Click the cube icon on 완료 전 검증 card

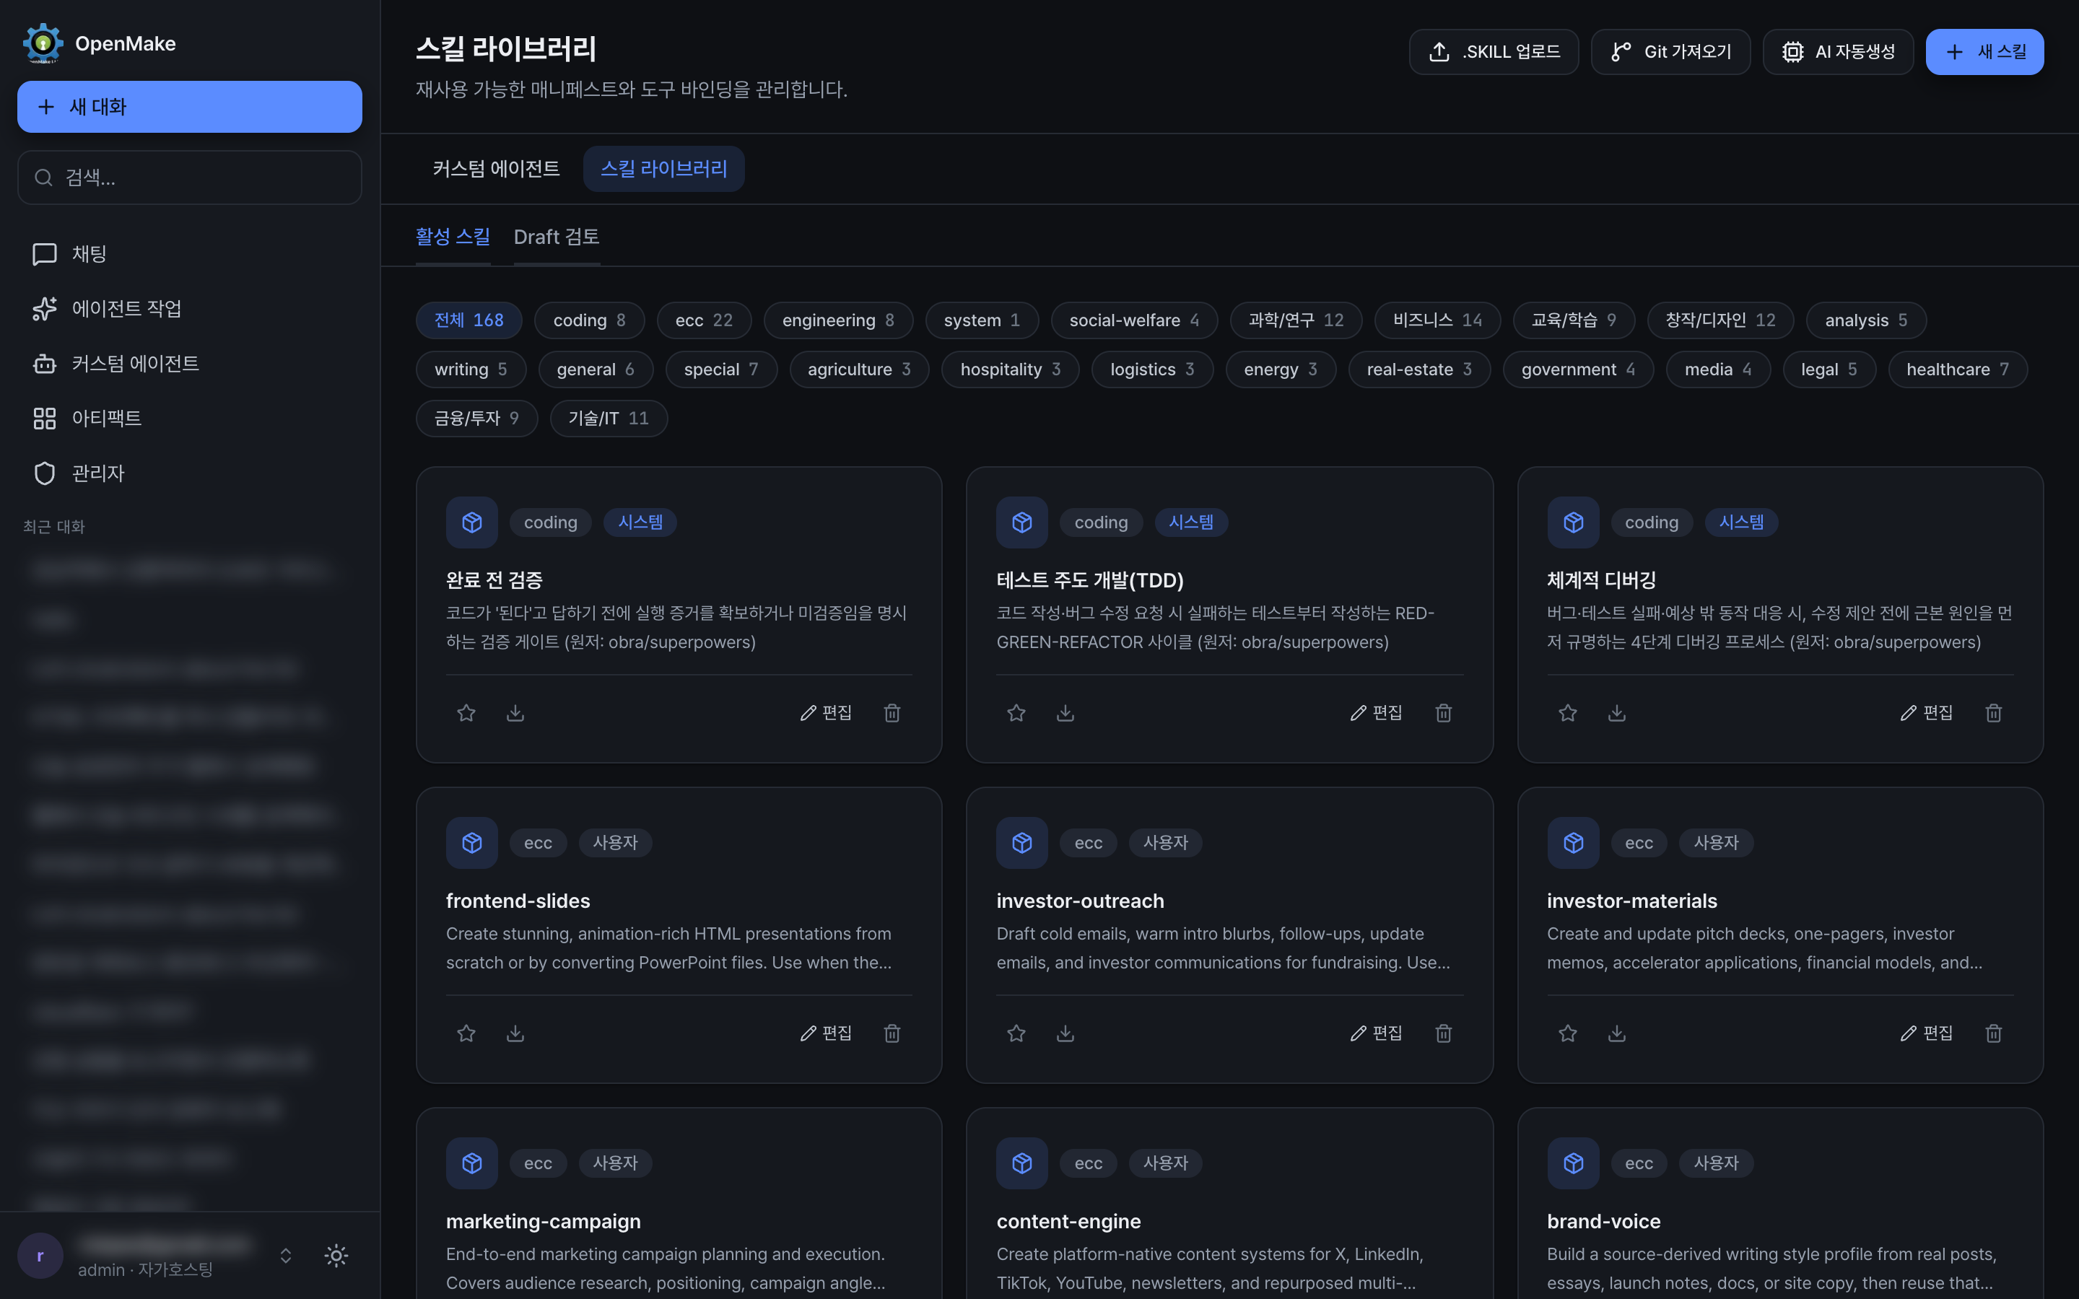471,522
